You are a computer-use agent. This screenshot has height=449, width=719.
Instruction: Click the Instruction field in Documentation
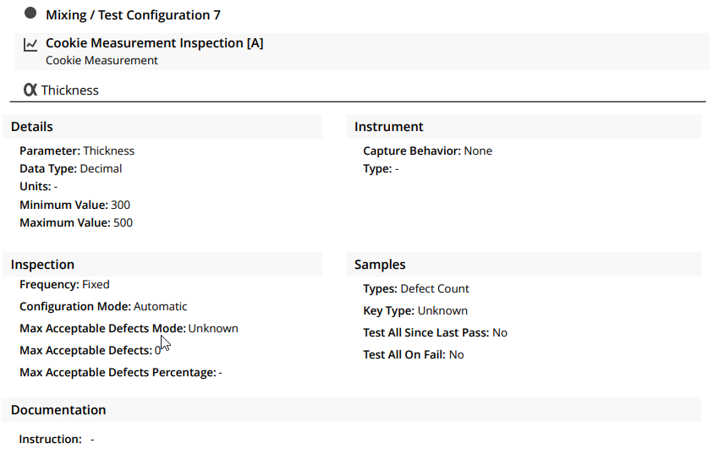[57, 439]
